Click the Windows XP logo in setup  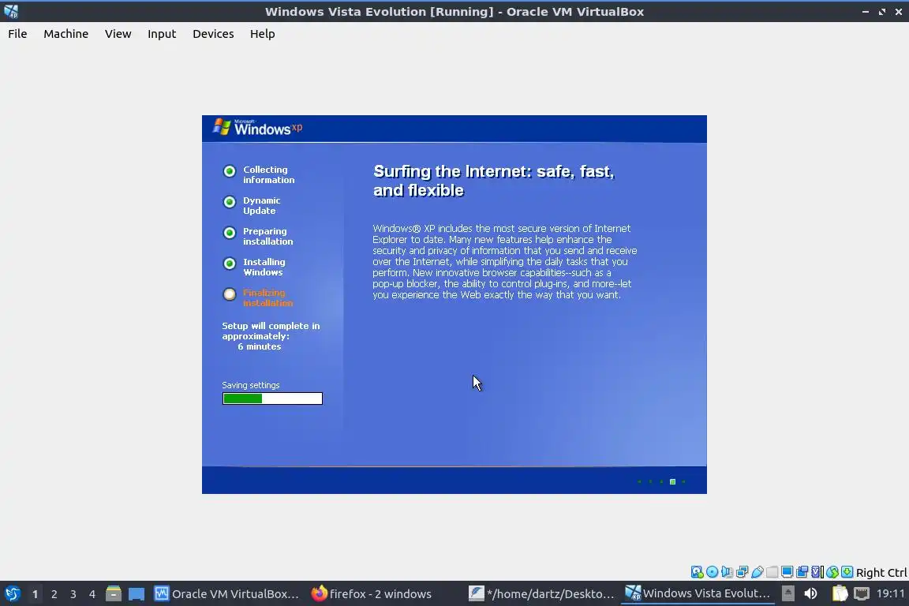point(257,128)
